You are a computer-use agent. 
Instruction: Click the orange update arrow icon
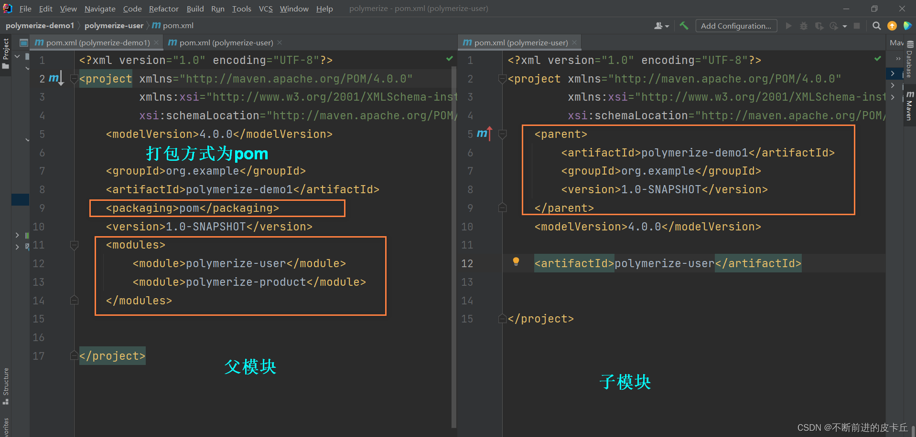pos(892,26)
